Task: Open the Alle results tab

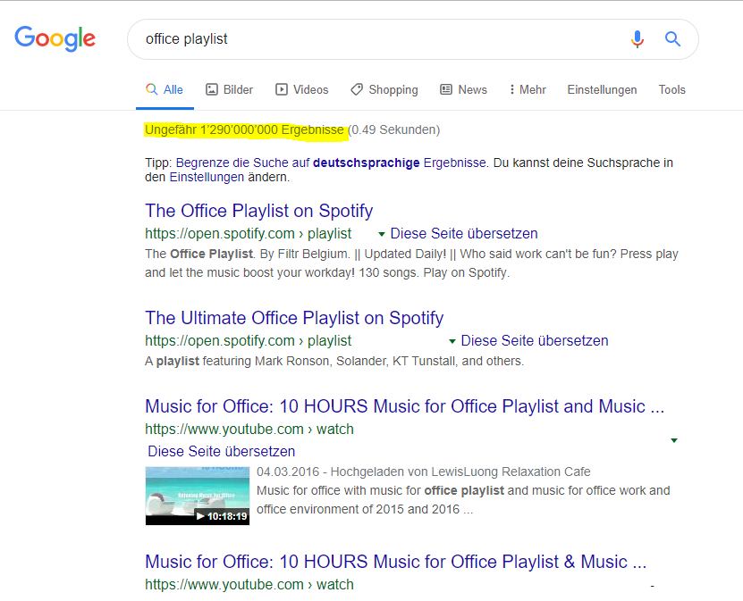Action: [x=165, y=89]
